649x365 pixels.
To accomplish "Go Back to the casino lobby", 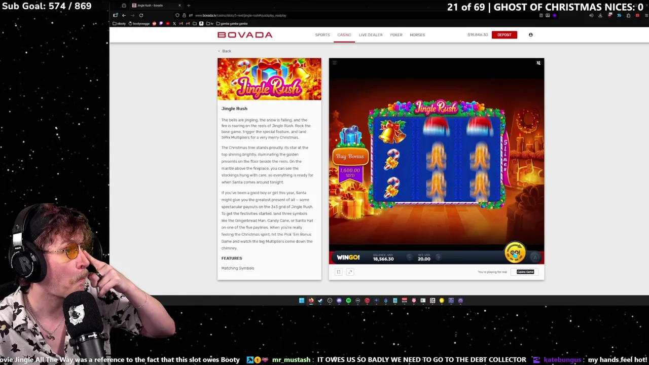I will click(225, 51).
